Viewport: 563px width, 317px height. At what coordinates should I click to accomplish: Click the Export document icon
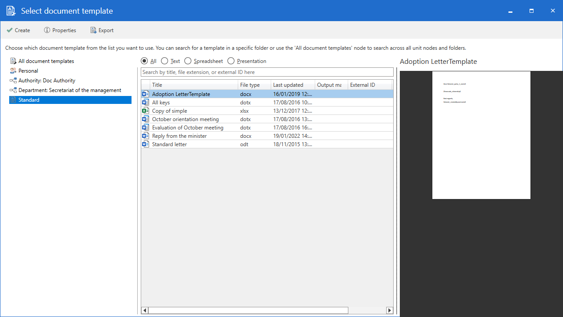pyautogui.click(x=93, y=30)
